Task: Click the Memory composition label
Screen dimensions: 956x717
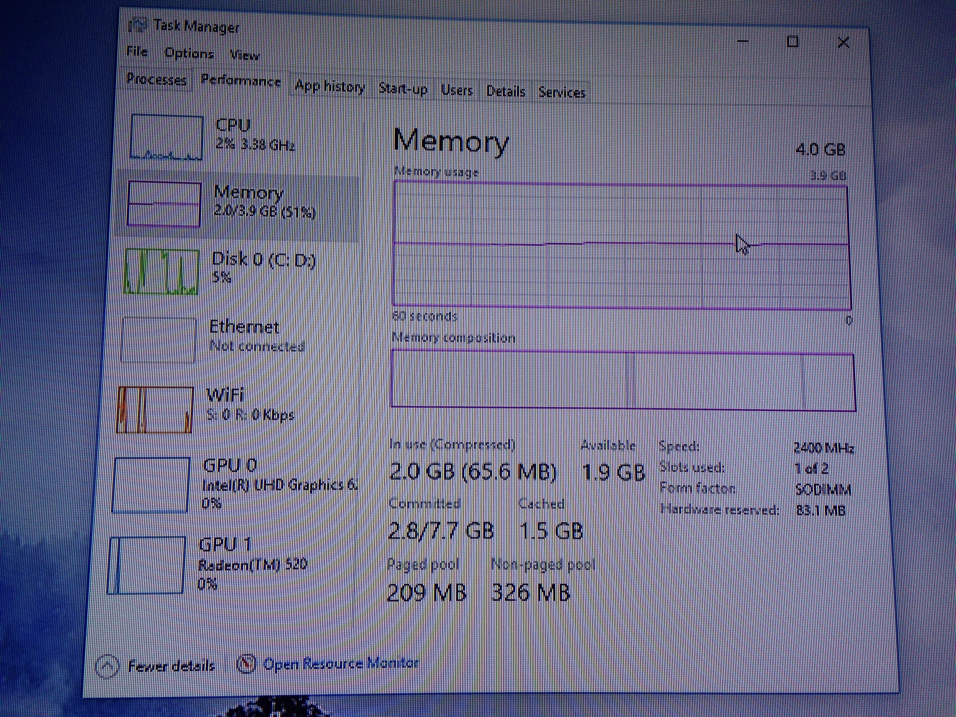Action: 453,338
